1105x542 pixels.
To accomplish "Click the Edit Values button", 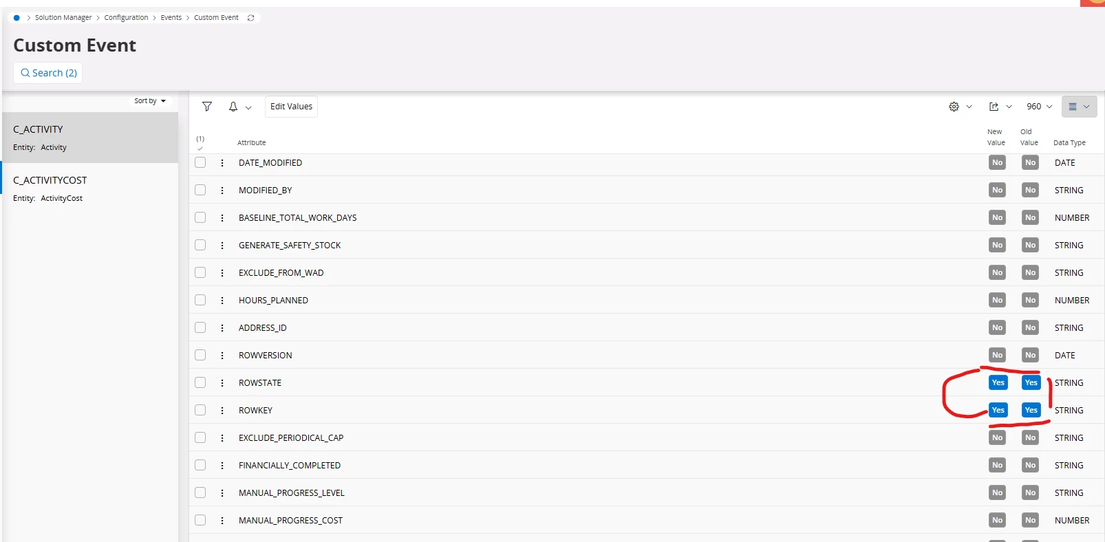I will point(291,107).
